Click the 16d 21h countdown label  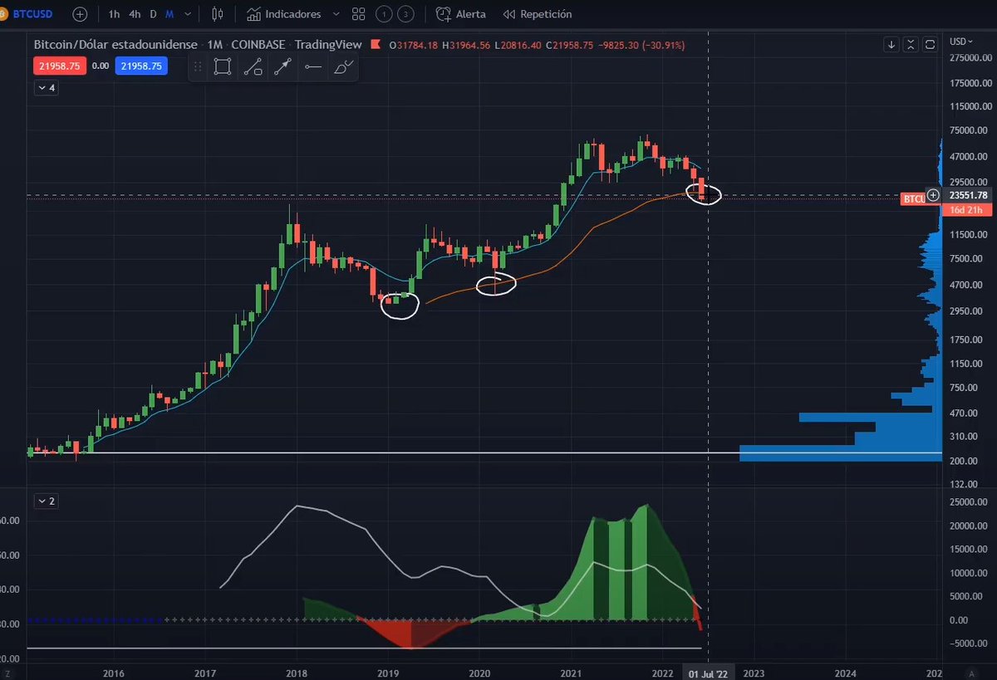968,209
